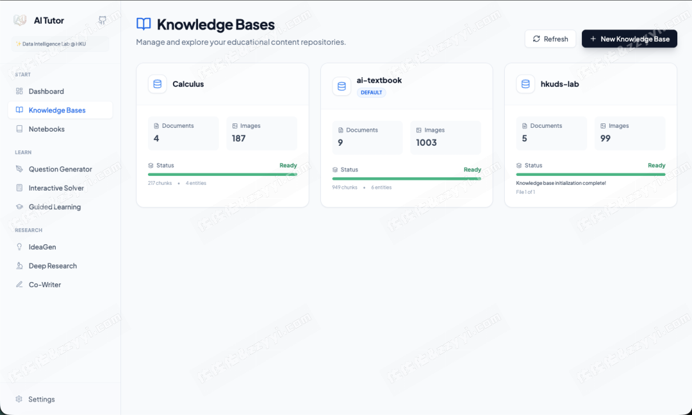Open Guided Learning
The width and height of the screenshot is (692, 415).
[x=60, y=207]
